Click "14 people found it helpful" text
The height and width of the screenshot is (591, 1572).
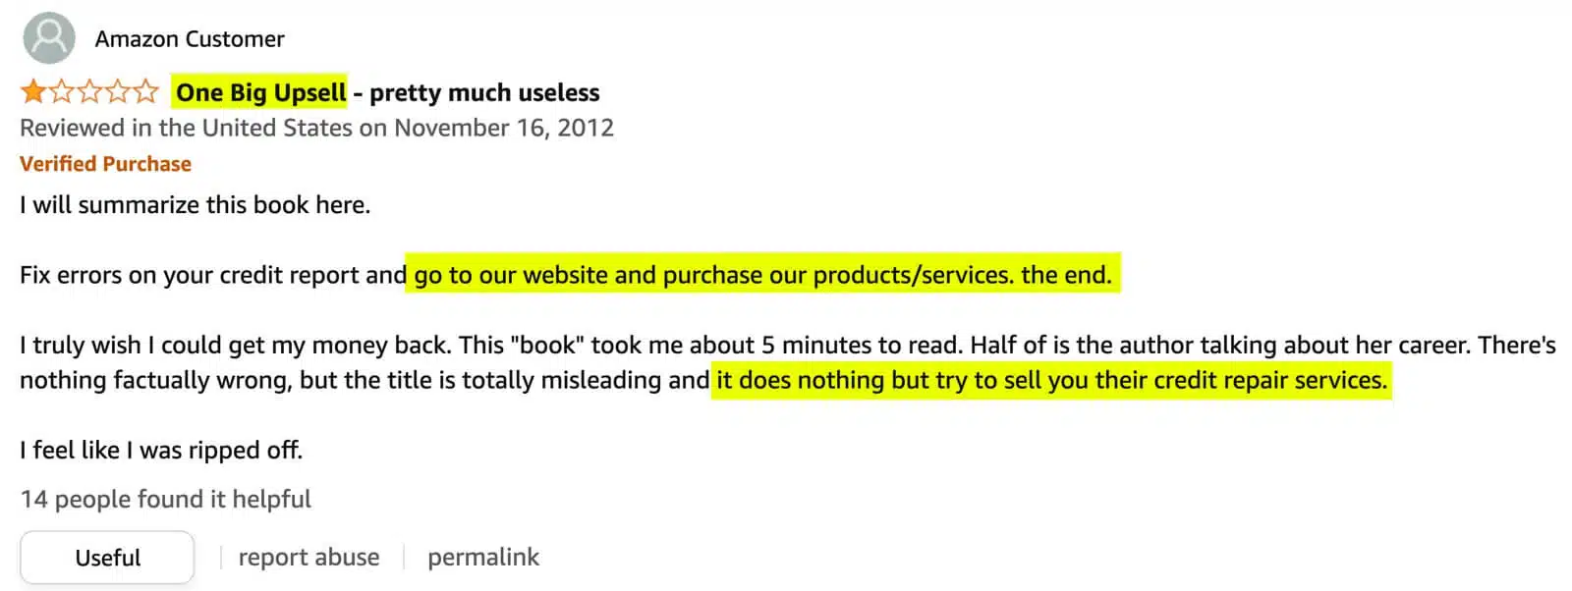[165, 499]
